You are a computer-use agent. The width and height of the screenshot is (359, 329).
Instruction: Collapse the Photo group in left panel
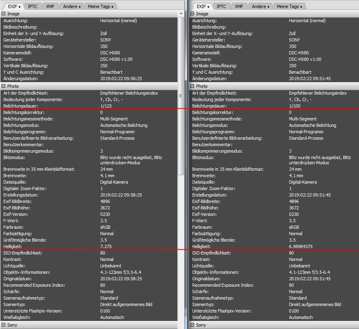pyautogui.click(x=4, y=86)
